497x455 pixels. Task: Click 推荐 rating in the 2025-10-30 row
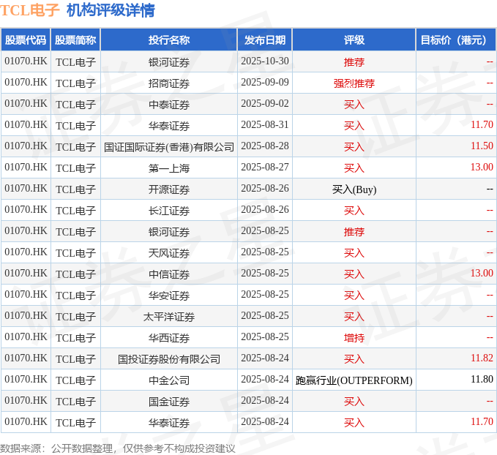354,62
